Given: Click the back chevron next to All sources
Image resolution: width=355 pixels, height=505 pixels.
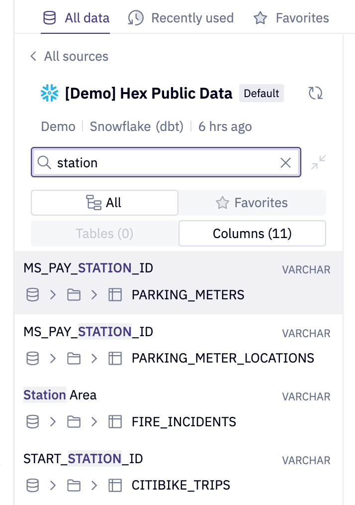Looking at the screenshot, I should click(x=33, y=56).
